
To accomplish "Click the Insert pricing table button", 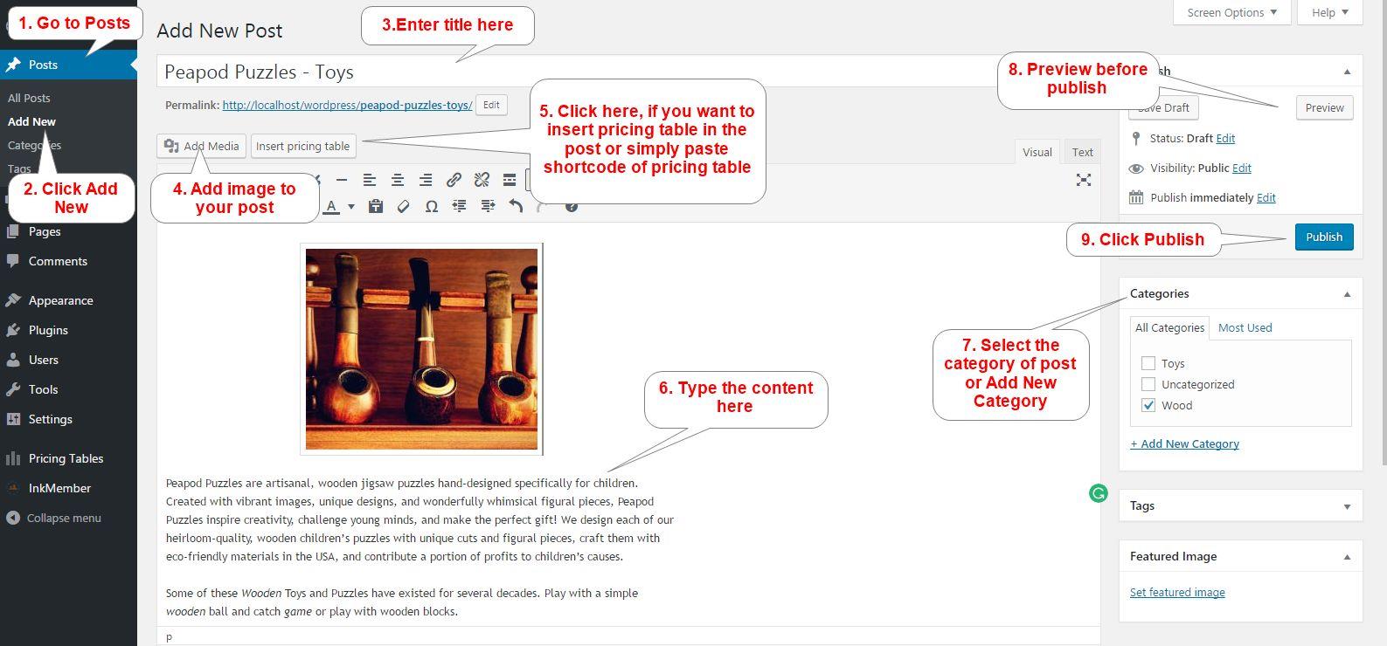I will click(x=302, y=146).
